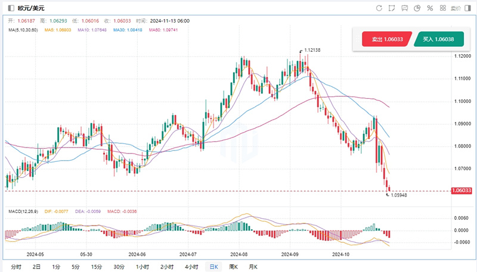Select the 分时 timeframe tab

tap(16, 266)
